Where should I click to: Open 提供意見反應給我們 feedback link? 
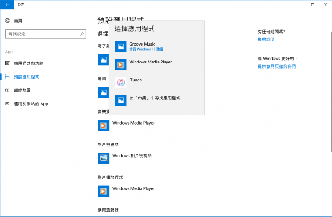277,66
